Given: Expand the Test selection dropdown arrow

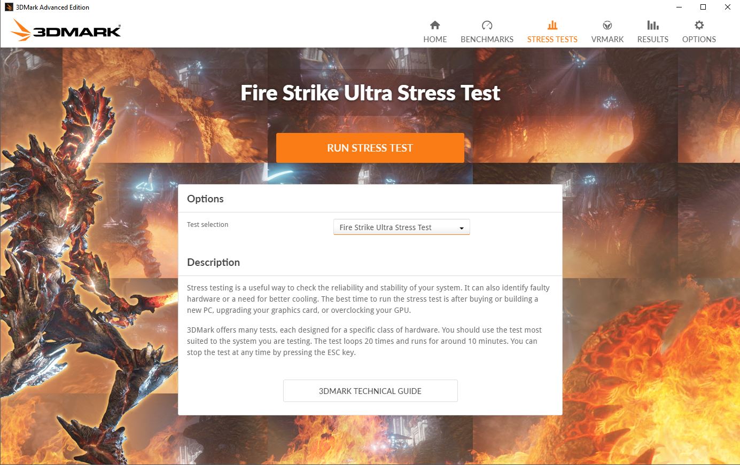Looking at the screenshot, I should [x=462, y=228].
